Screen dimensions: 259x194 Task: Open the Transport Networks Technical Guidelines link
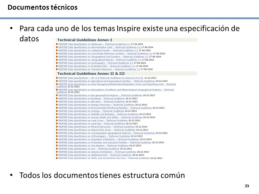pos(99,69)
